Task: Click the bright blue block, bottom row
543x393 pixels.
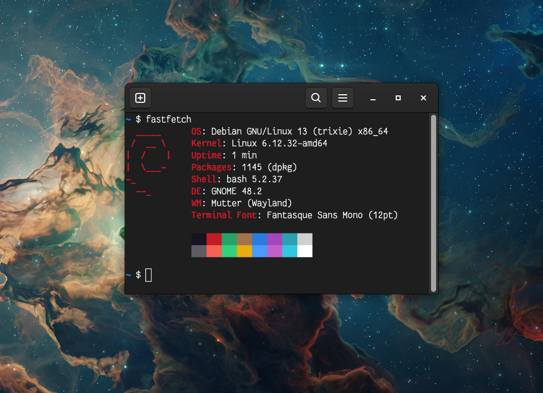Action: tap(260, 251)
